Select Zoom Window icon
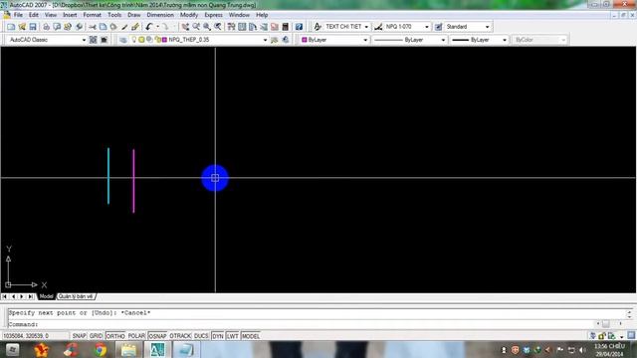 point(207,27)
